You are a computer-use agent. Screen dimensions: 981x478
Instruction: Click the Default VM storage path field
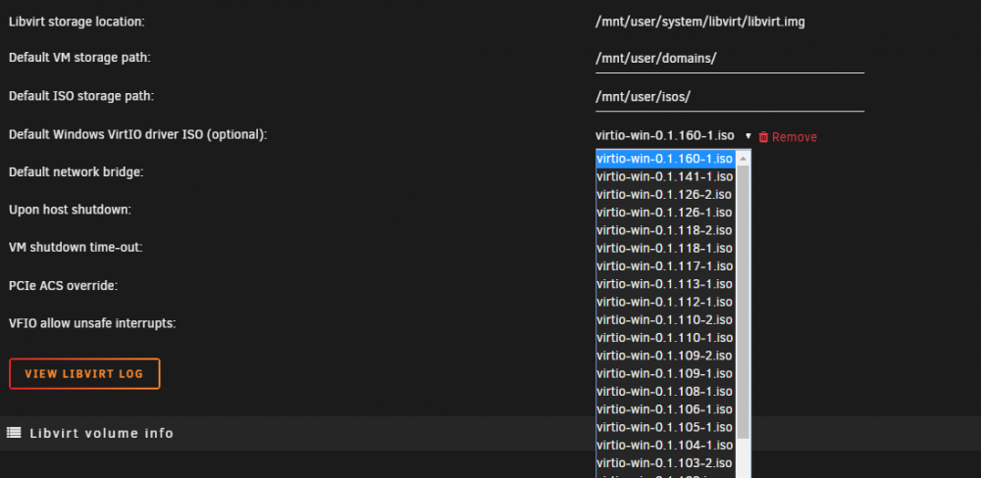[730, 59]
